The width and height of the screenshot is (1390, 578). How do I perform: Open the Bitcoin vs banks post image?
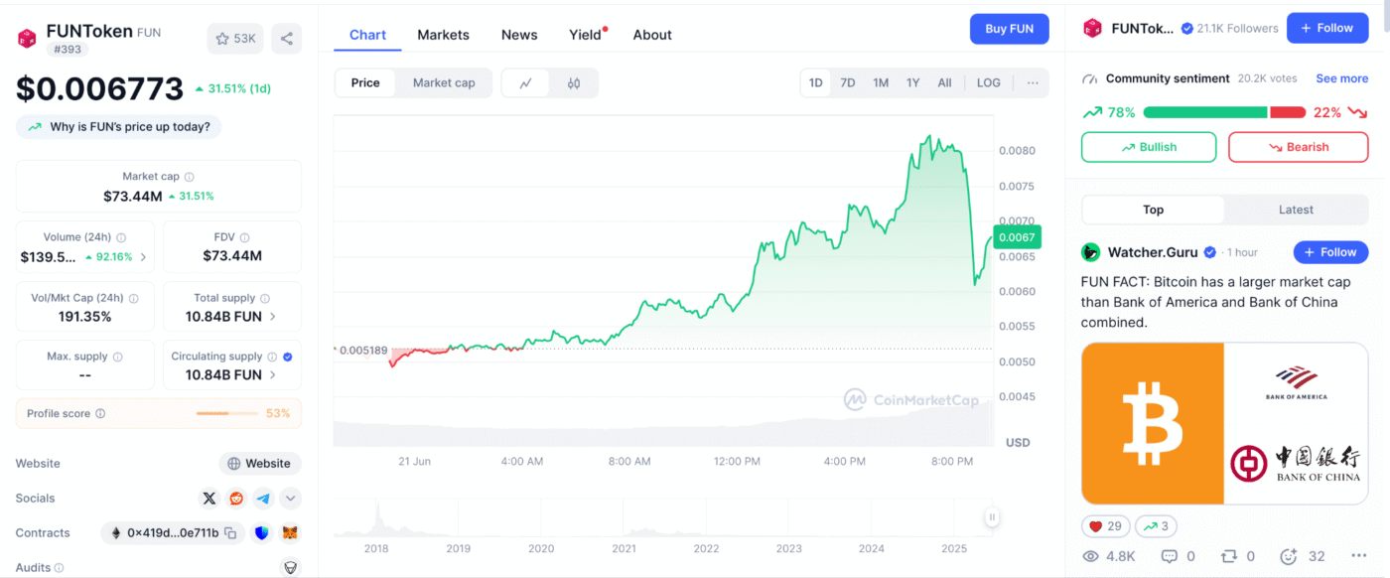pyautogui.click(x=1224, y=424)
